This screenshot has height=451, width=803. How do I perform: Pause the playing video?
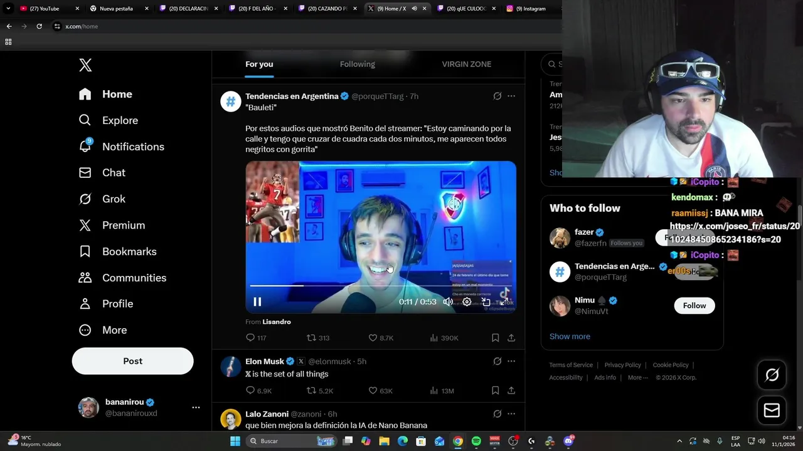click(257, 302)
